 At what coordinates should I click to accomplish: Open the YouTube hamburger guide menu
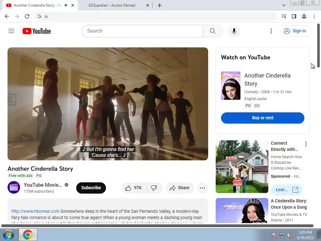coord(11,31)
